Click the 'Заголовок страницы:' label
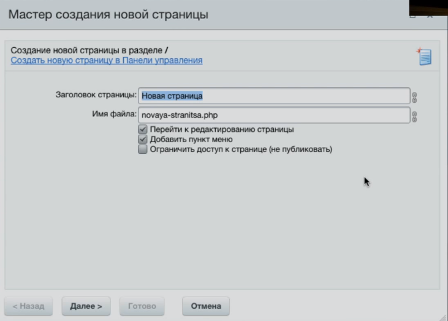This screenshot has width=448, height=321. point(96,95)
